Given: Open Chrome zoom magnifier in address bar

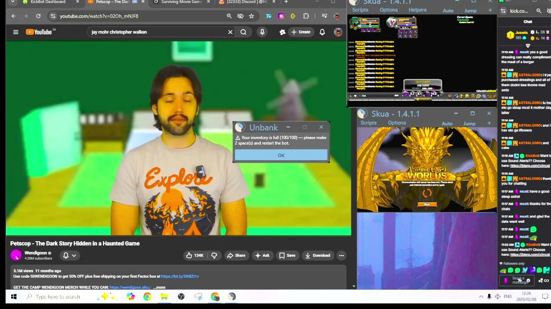Looking at the screenshot, I should pyautogui.click(x=229, y=16).
